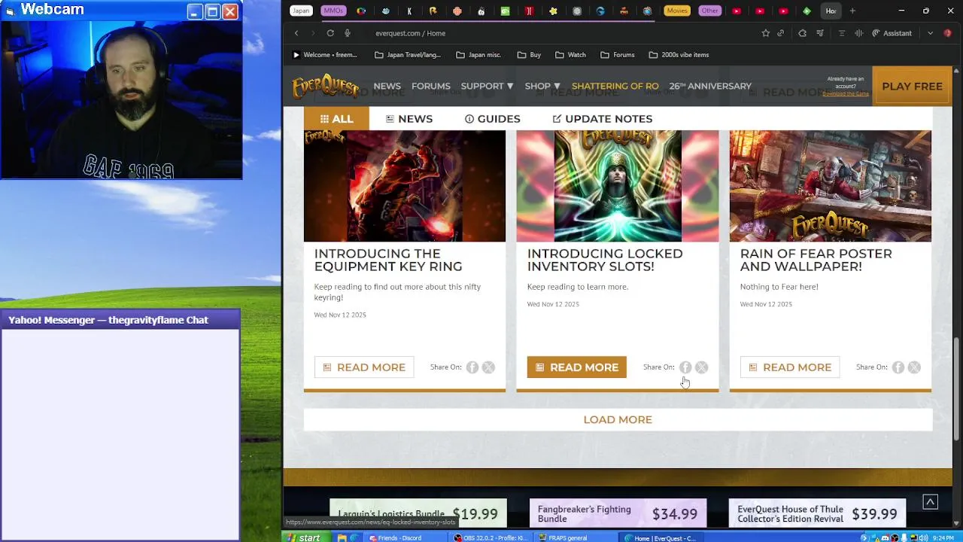
Task: Read more about Equipment Key Ring
Action: tap(364, 367)
